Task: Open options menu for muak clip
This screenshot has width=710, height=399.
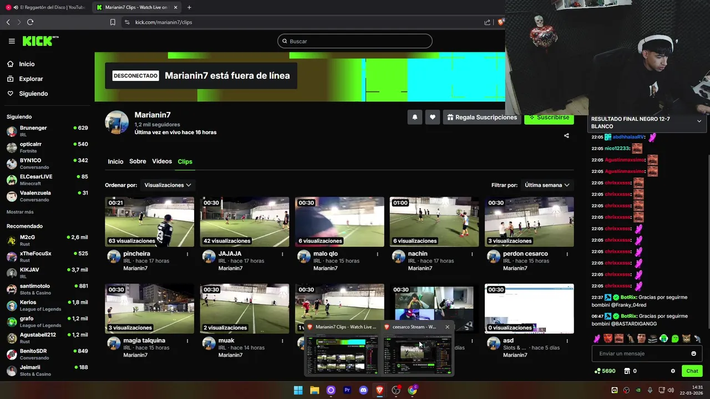Action: 282,341
